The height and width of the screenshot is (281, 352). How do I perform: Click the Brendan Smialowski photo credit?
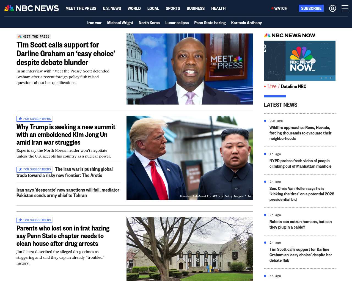215,196
